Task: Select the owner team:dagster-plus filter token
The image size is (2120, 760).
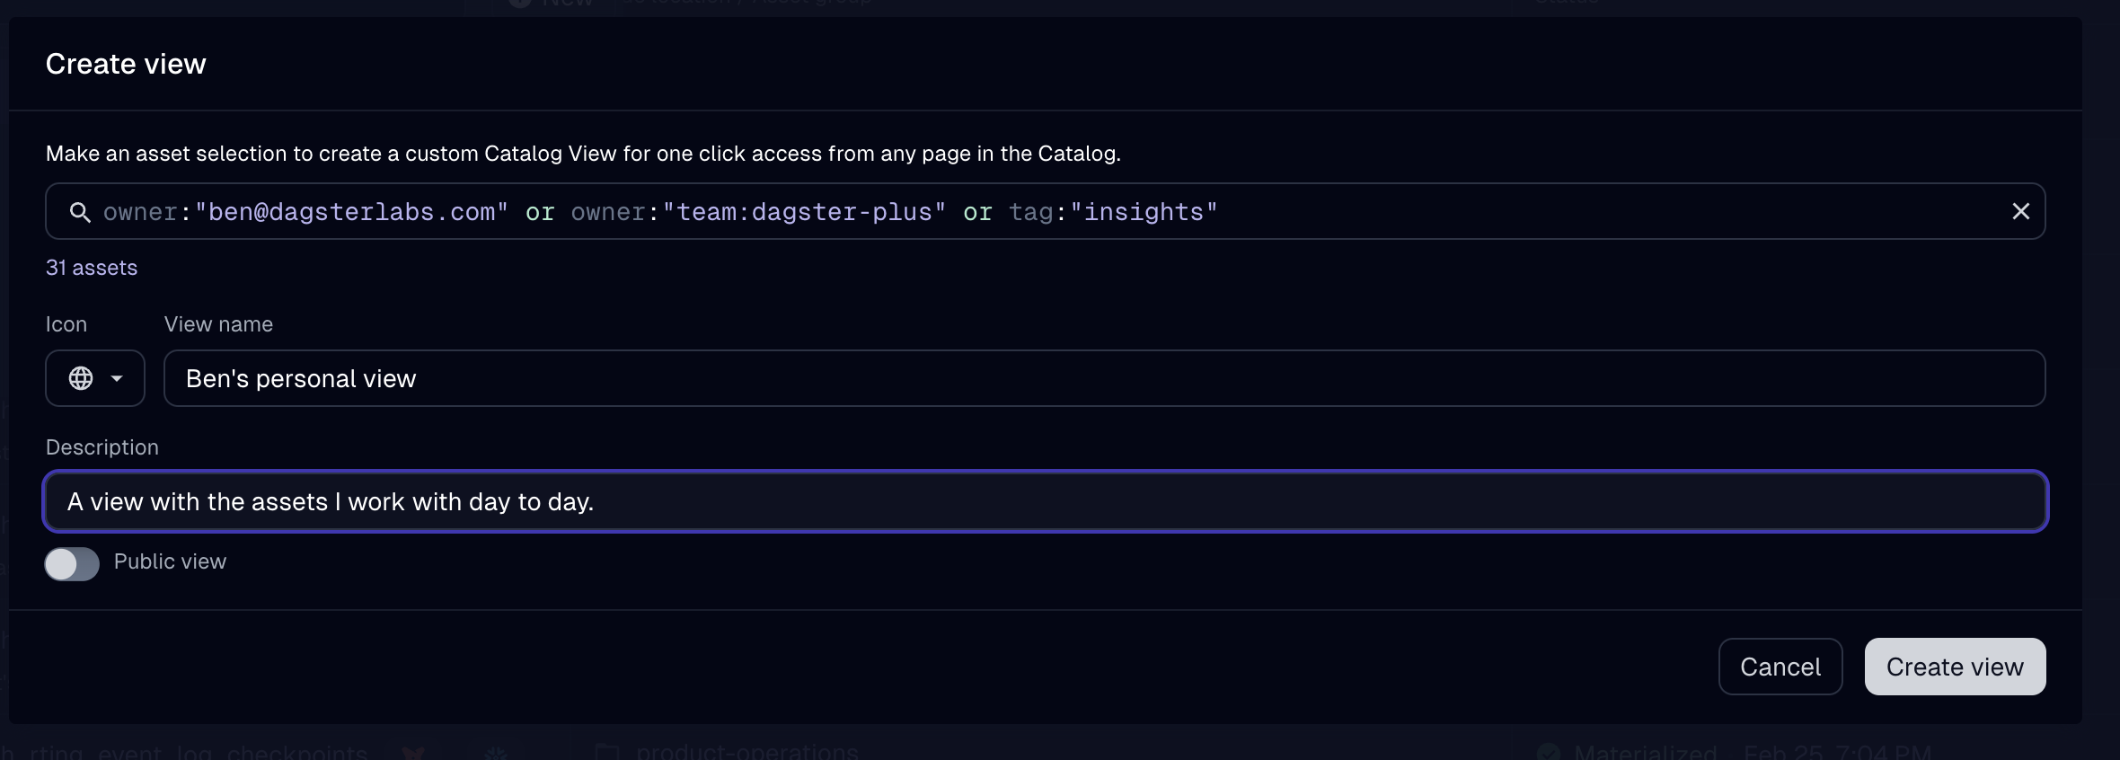Action: (x=758, y=212)
